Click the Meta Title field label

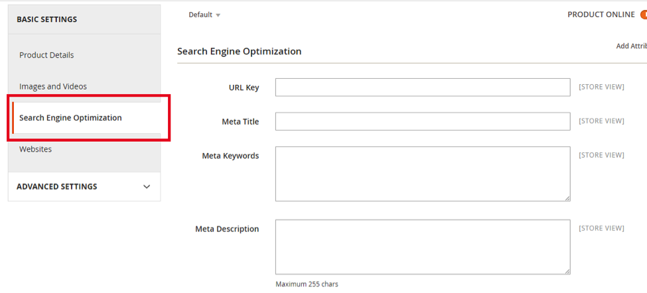(x=240, y=122)
